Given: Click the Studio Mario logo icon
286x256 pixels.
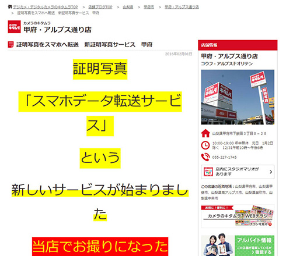Looking at the screenshot, I should 208,172.
